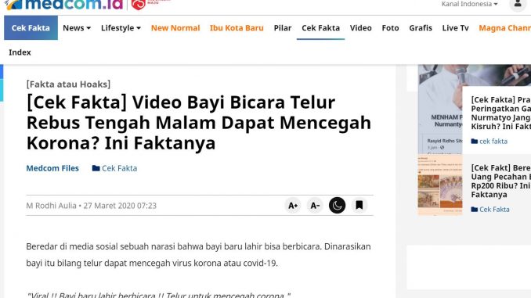Open the New Normal menu item
This screenshot has height=298, width=531.
[x=175, y=27]
